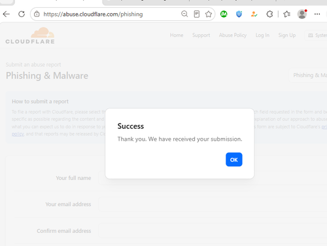This screenshot has height=246, width=327.
Task: Open the browser Settings and more menu
Action: [317, 14]
